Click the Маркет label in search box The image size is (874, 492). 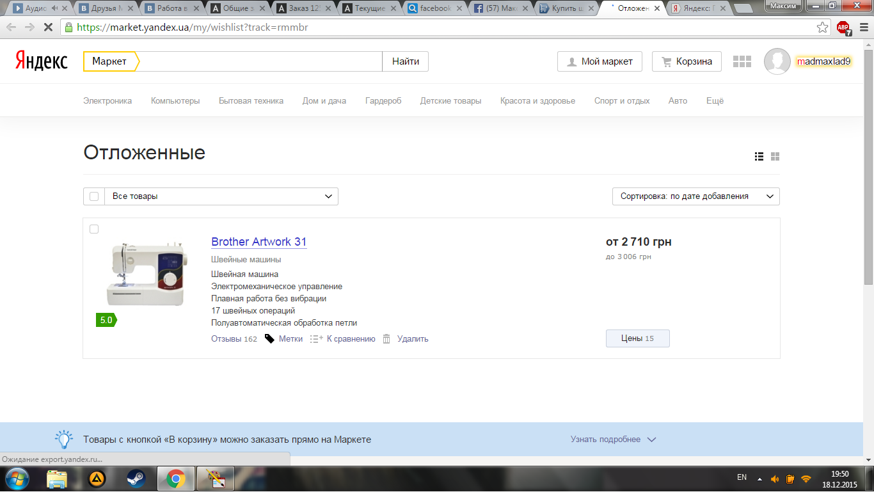click(109, 61)
